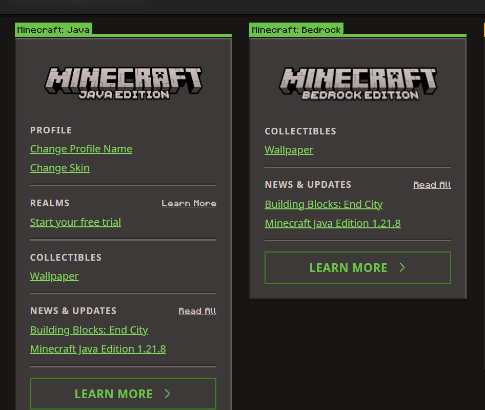Click NEWS & UPDATES heading in Java card

click(x=73, y=311)
